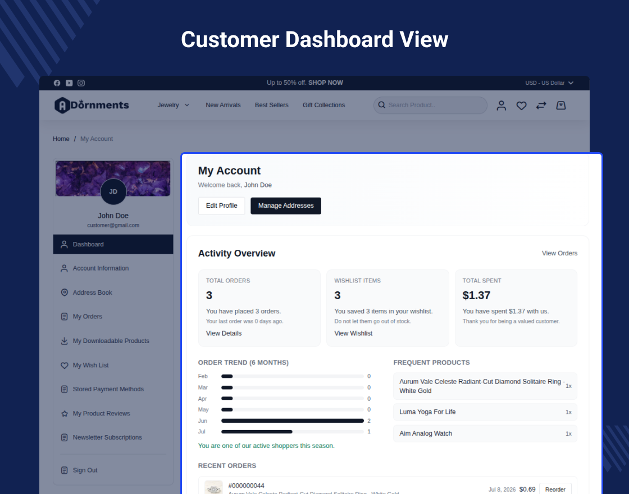The width and height of the screenshot is (629, 494).
Task: Click the download icon beside My Downloadable Products
Action: point(64,341)
